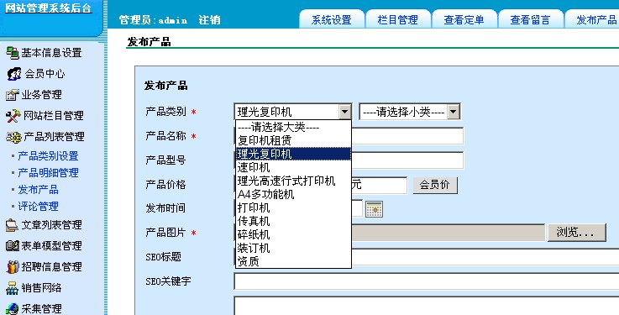
Task: Click the 招聘信息管理 icon
Action: point(13,267)
